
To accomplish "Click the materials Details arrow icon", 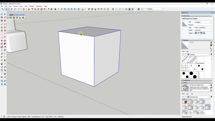I will point(211,54).
